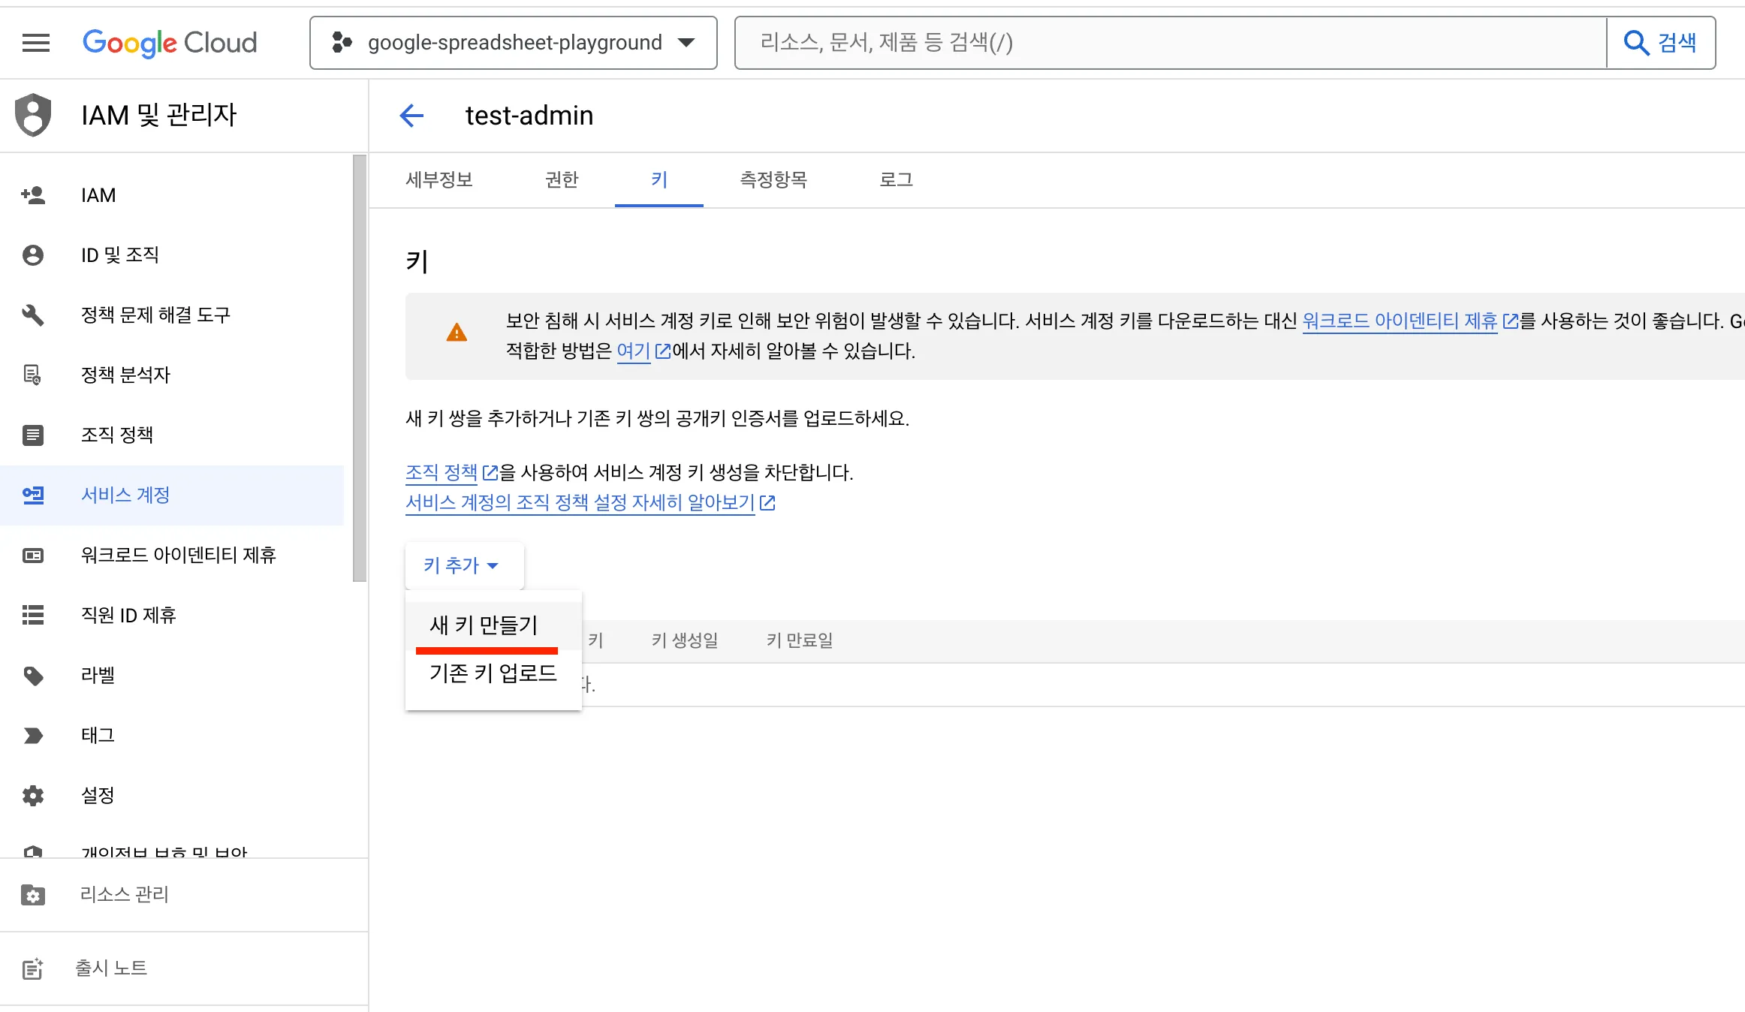This screenshot has height=1012, width=1745.
Task: Select 새 키 만들기 from the menu
Action: (x=483, y=624)
